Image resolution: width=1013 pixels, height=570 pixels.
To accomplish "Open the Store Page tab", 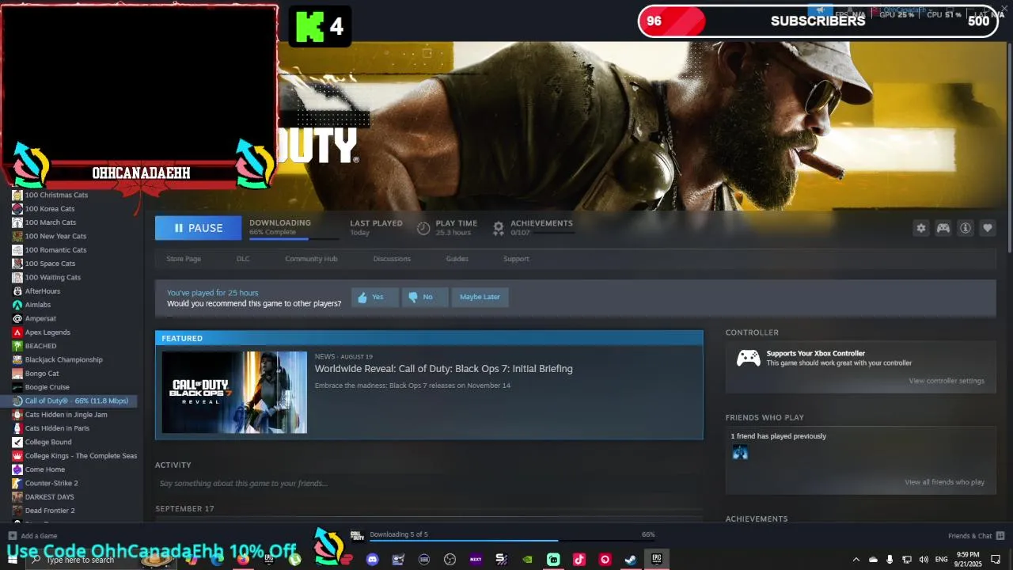I will pyautogui.click(x=184, y=259).
